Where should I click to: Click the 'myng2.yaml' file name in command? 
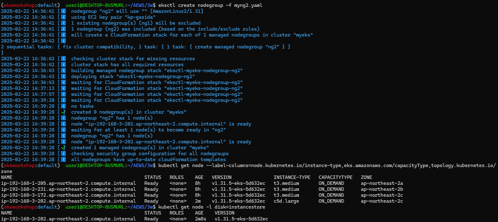pyautogui.click(x=248, y=5)
